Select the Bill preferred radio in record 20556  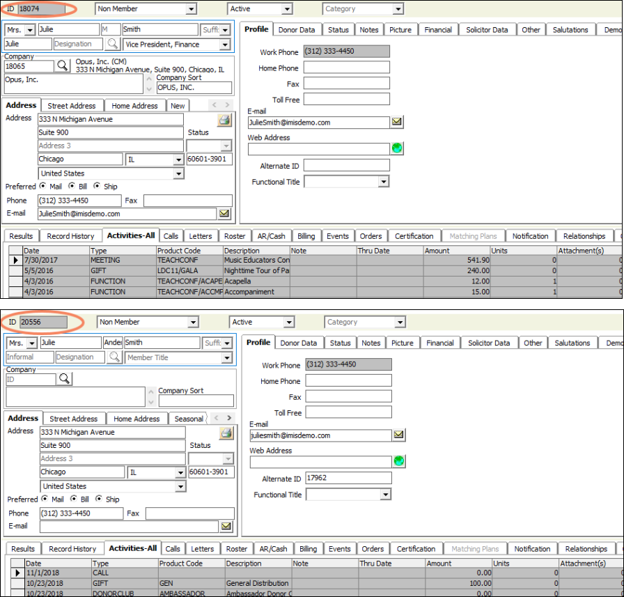[73, 499]
